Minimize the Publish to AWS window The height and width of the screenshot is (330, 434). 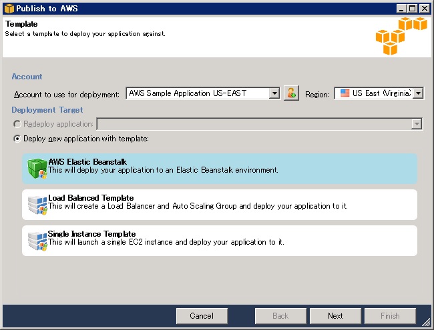click(x=401, y=8)
